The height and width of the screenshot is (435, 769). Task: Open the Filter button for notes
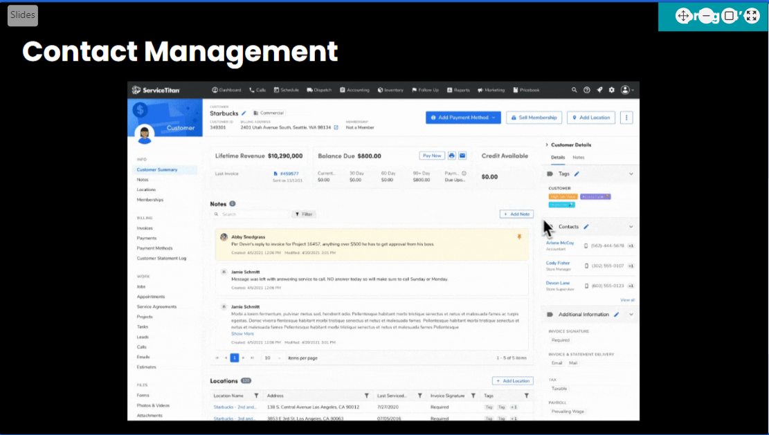pos(304,214)
